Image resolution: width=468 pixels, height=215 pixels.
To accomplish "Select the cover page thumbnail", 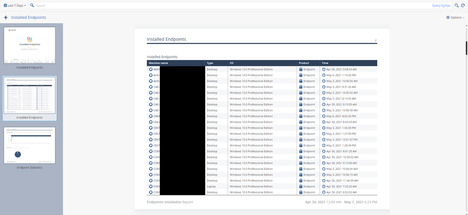I will [30, 45].
